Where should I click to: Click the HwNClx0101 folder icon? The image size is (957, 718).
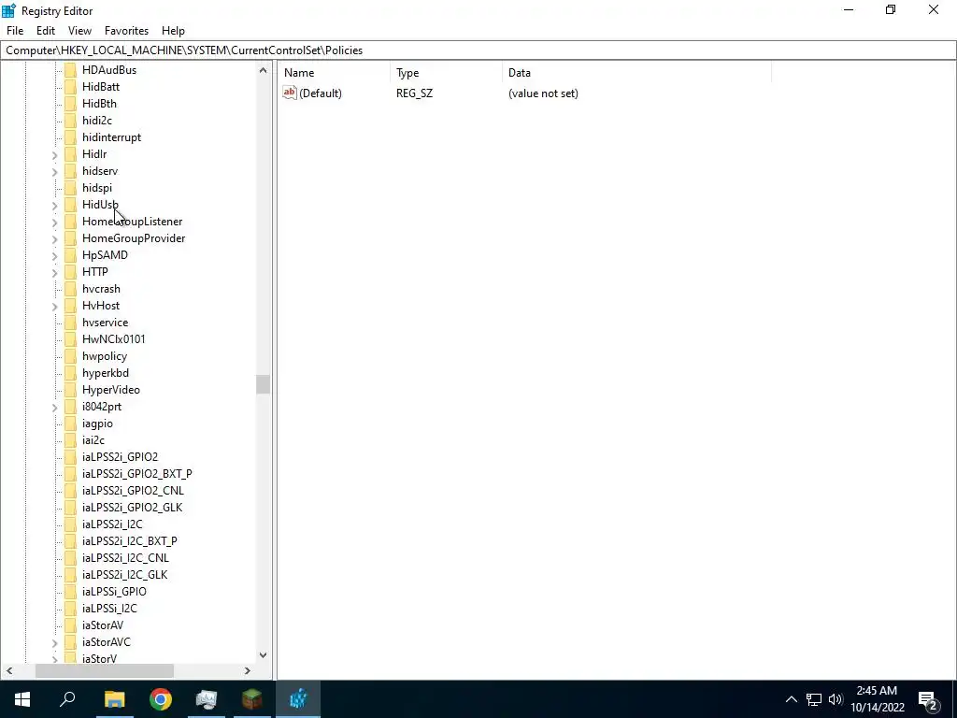[71, 338]
